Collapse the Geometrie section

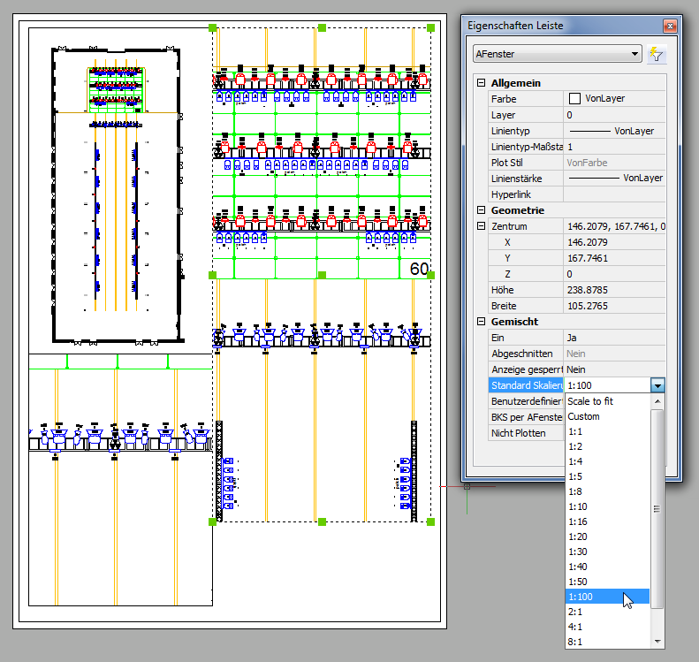coord(482,210)
